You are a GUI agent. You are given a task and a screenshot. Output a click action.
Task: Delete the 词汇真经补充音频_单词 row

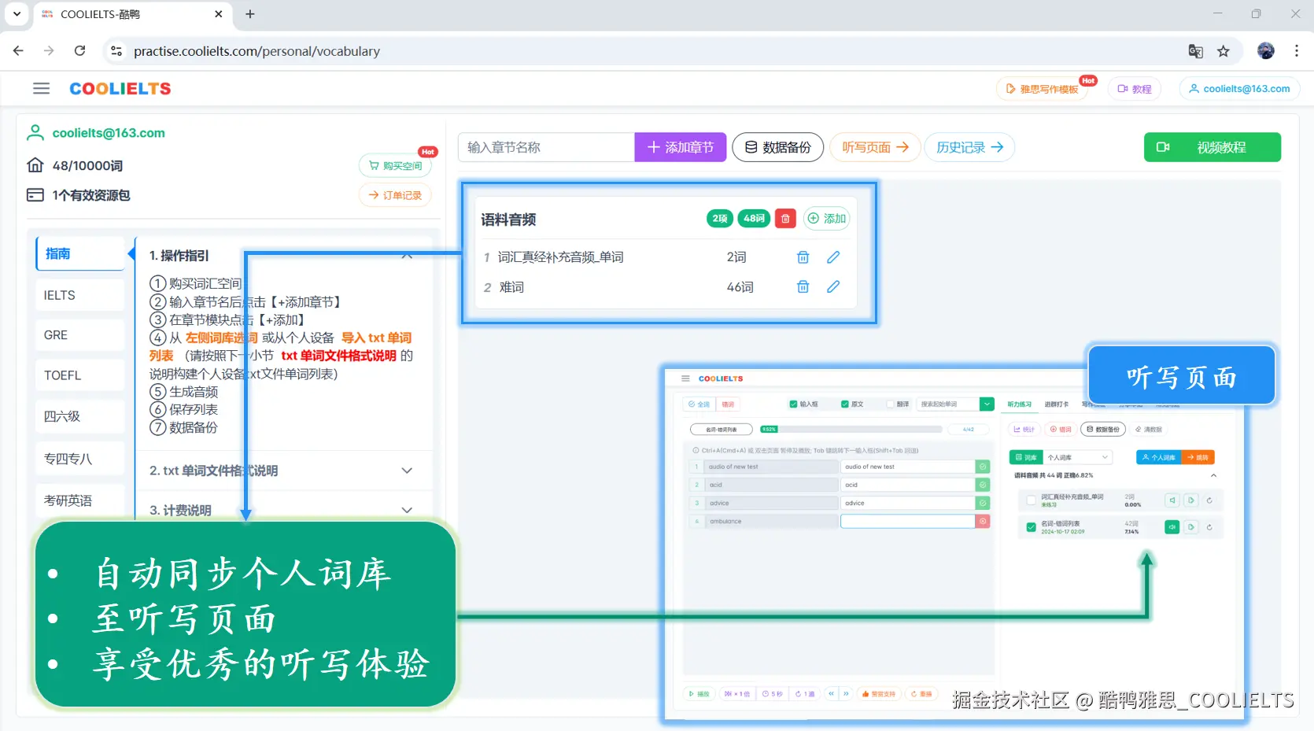pyautogui.click(x=803, y=257)
